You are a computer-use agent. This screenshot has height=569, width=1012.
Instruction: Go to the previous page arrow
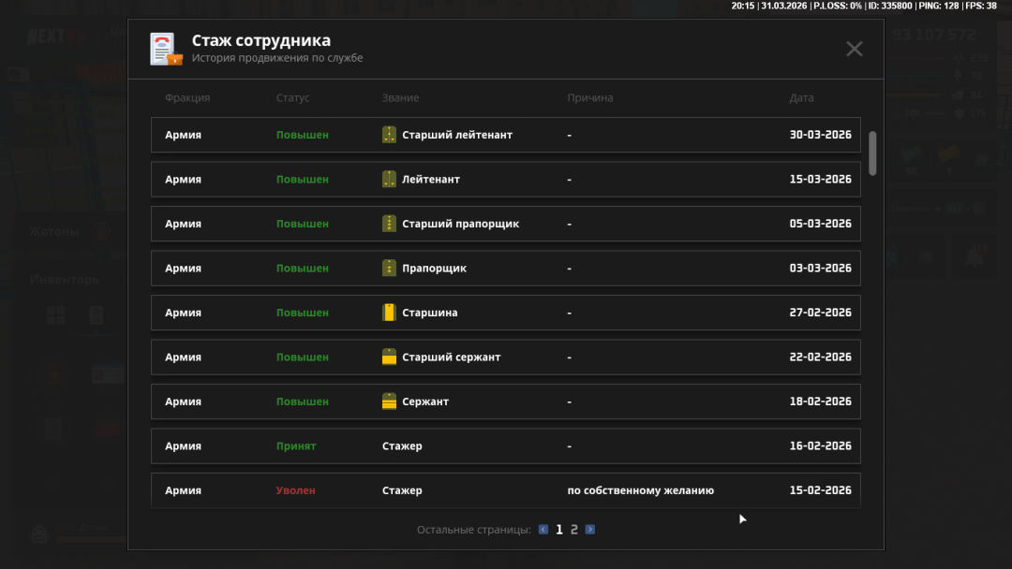pyautogui.click(x=543, y=530)
